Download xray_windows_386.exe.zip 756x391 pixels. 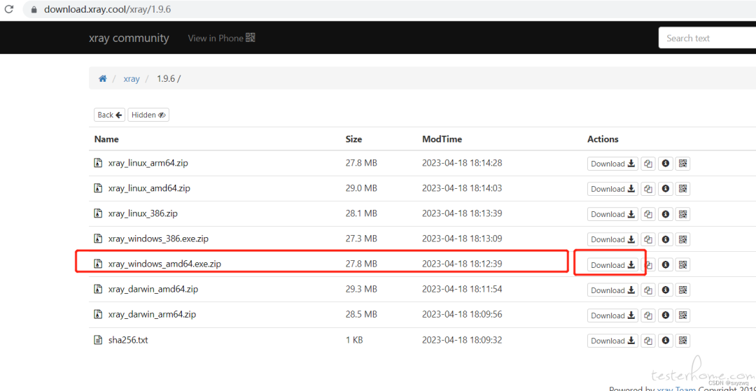point(612,239)
